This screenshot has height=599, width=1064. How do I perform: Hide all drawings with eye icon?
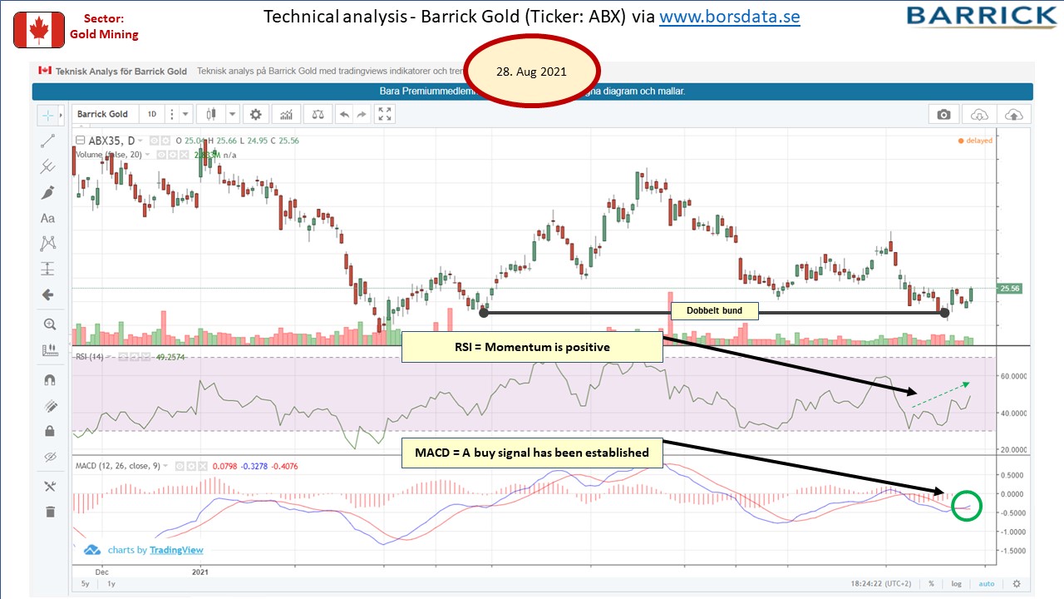[x=48, y=457]
